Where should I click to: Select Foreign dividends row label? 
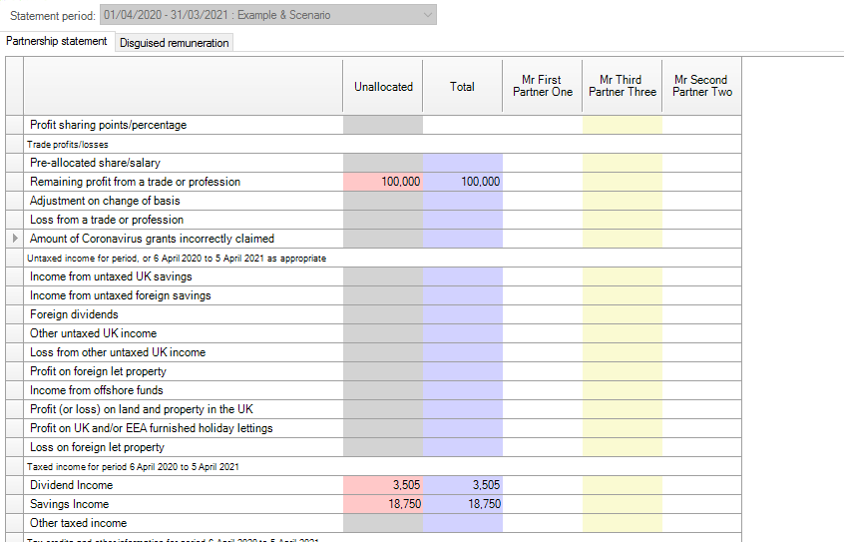[74, 314]
